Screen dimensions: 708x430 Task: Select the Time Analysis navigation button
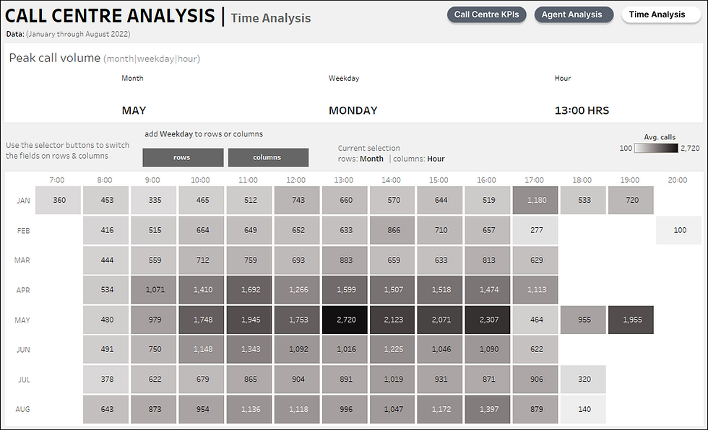pos(660,14)
